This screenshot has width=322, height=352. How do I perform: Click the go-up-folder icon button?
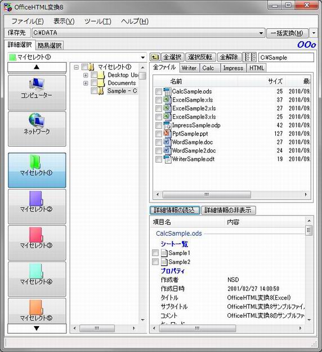point(155,57)
